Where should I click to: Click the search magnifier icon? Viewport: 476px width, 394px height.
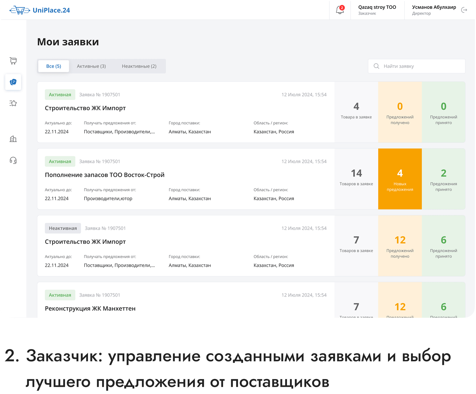[376, 66]
